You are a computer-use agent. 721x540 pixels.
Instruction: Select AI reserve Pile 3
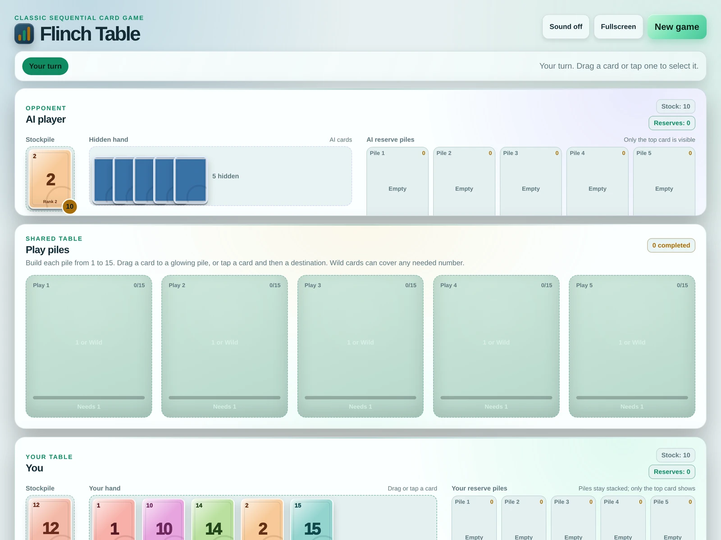(531, 181)
